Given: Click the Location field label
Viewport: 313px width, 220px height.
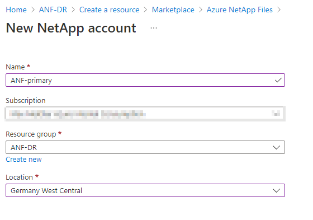Looking at the screenshot, I should (19, 177).
